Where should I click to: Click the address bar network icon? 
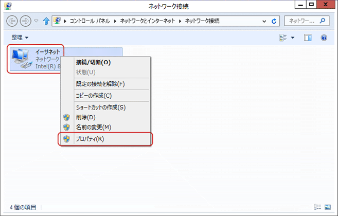(x=57, y=21)
